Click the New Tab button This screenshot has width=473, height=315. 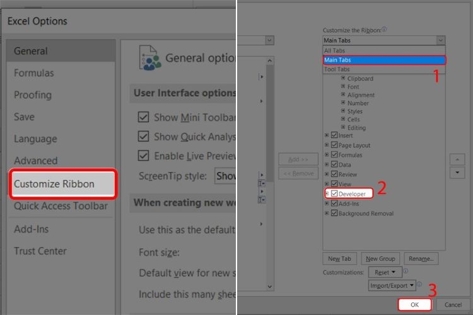coord(340,259)
